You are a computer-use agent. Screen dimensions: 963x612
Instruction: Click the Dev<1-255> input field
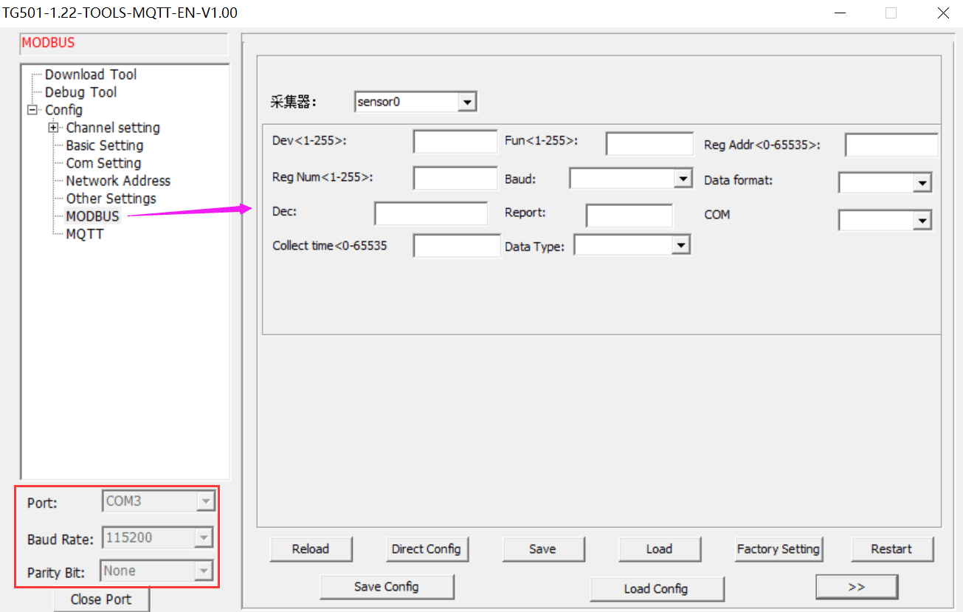(455, 141)
